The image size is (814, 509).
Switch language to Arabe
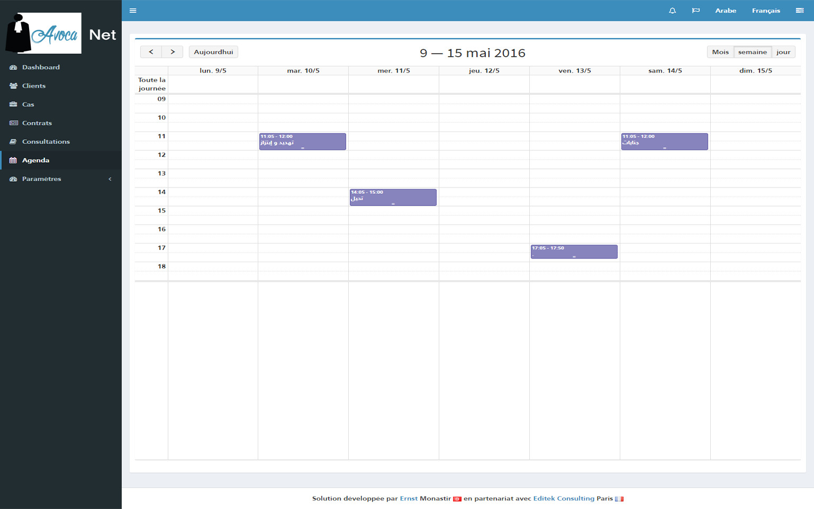(726, 11)
